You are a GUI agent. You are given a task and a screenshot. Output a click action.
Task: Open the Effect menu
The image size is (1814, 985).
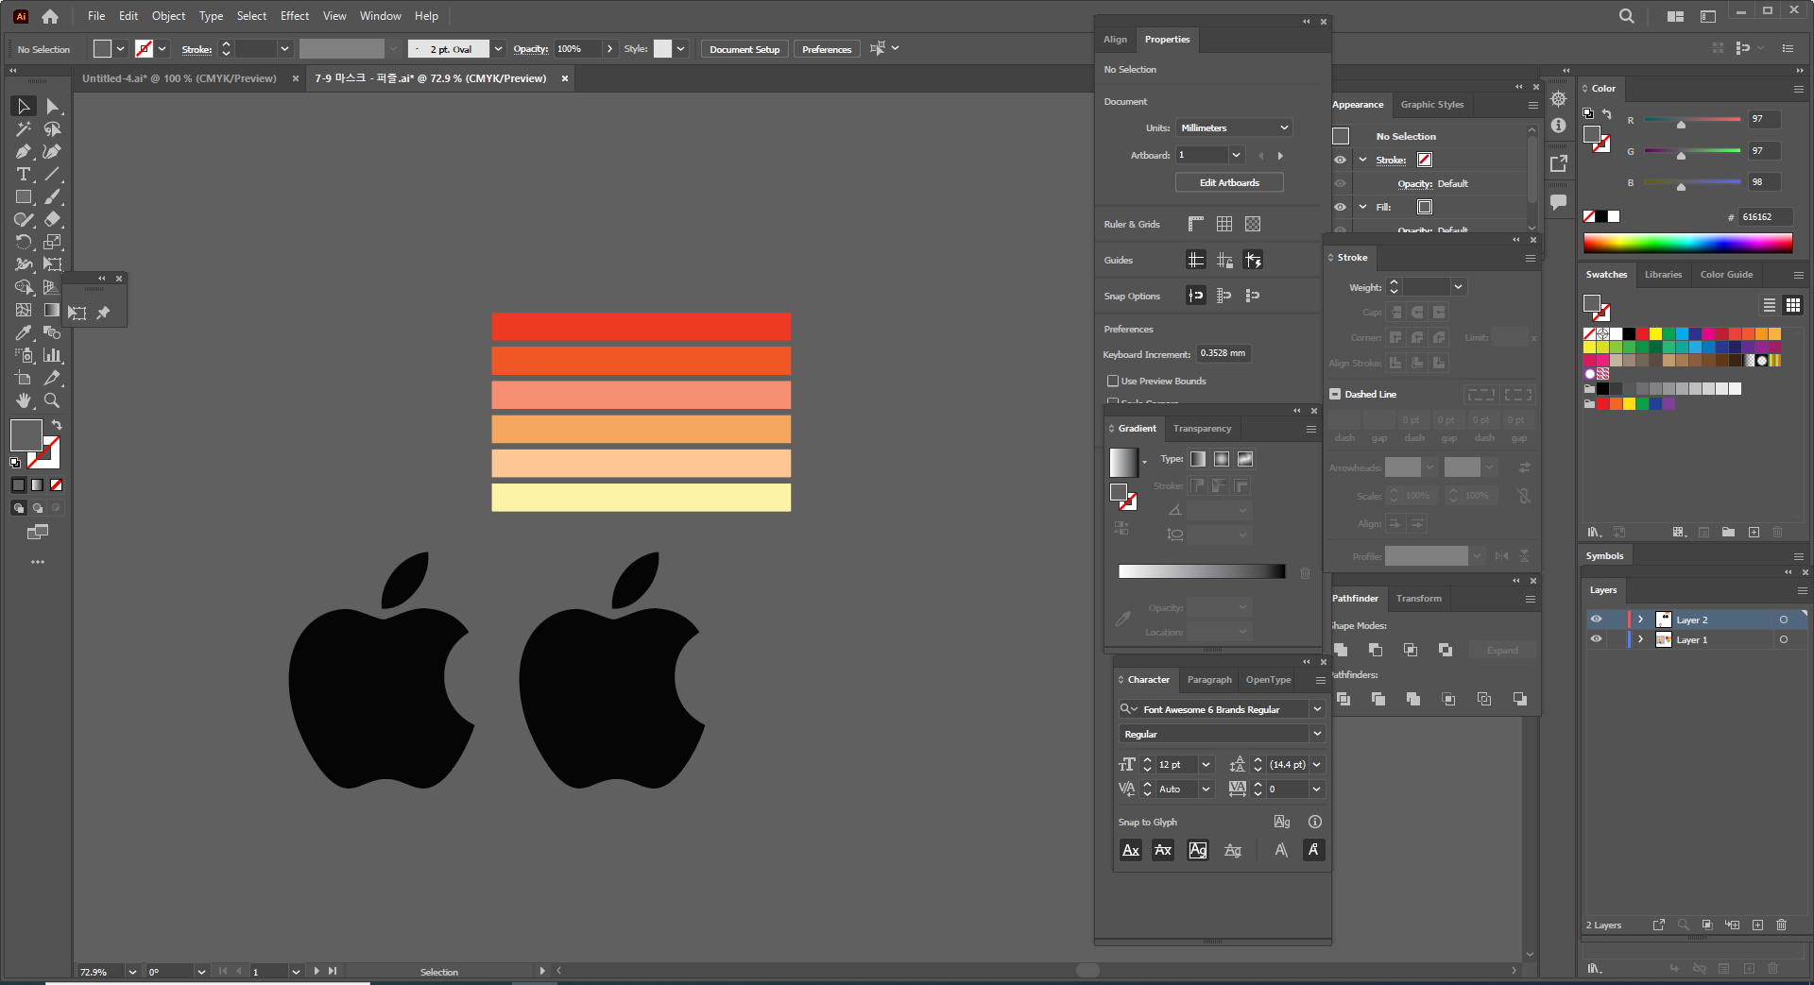coord(295,16)
